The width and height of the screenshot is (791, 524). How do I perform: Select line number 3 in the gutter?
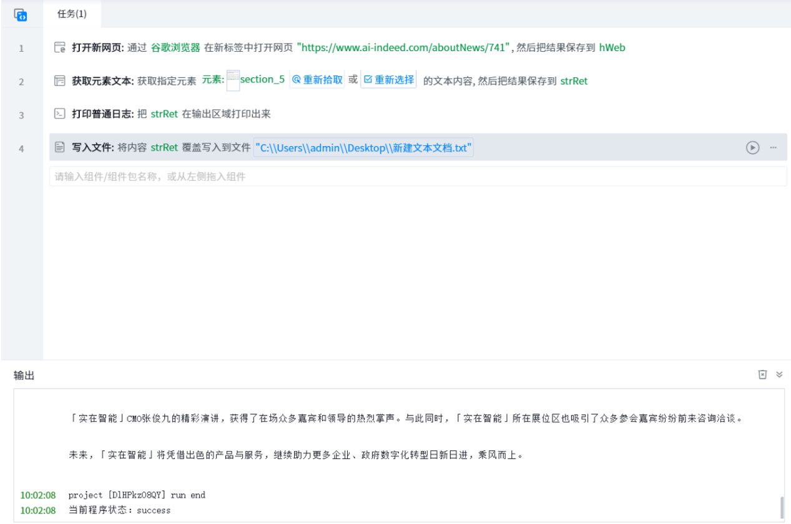(x=22, y=115)
